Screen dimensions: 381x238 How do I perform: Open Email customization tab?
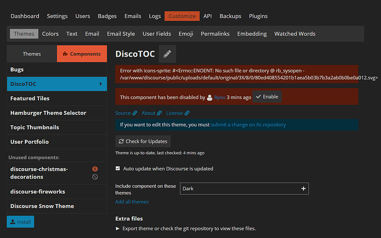click(x=92, y=34)
